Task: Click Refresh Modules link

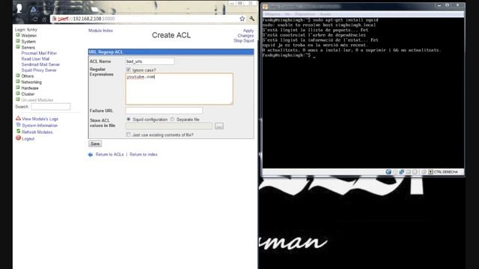Action: [x=37, y=132]
